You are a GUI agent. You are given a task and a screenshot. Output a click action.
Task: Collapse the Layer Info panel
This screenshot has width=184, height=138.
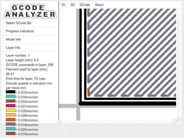click(x=30, y=48)
